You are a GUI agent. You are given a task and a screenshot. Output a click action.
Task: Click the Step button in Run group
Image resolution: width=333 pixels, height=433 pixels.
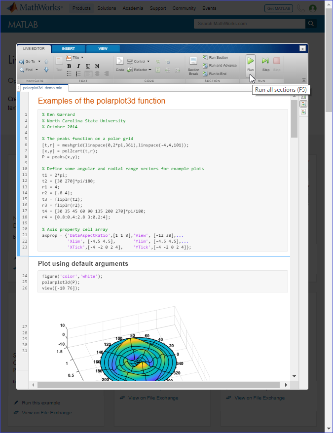pos(265,64)
